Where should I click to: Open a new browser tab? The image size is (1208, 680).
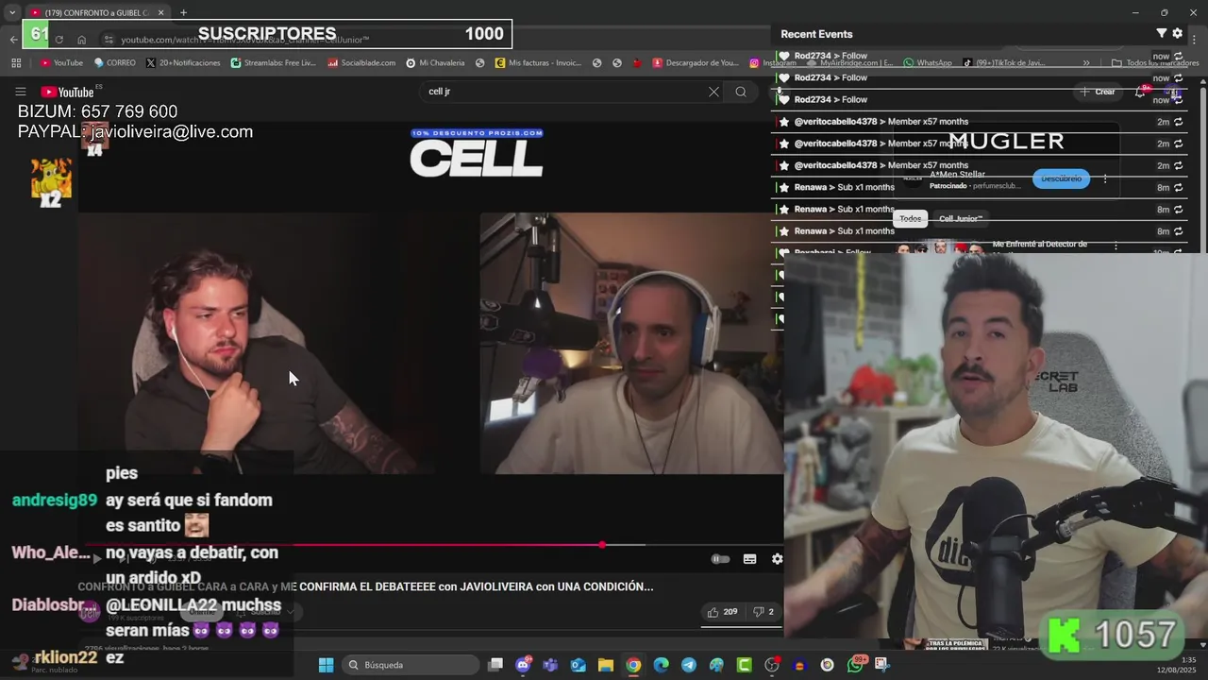click(183, 13)
